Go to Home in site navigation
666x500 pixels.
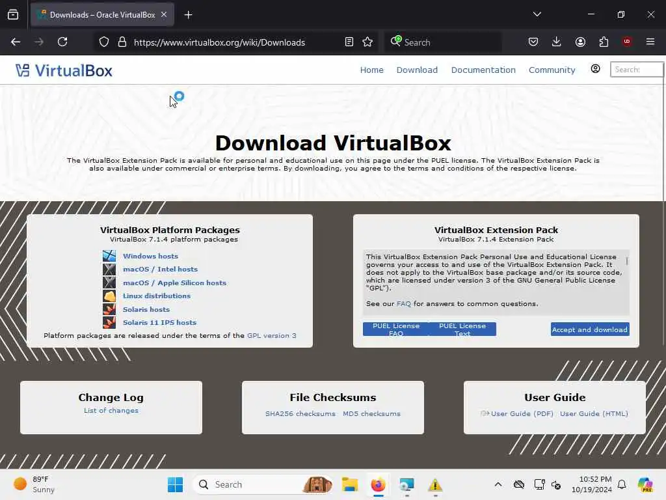click(371, 70)
